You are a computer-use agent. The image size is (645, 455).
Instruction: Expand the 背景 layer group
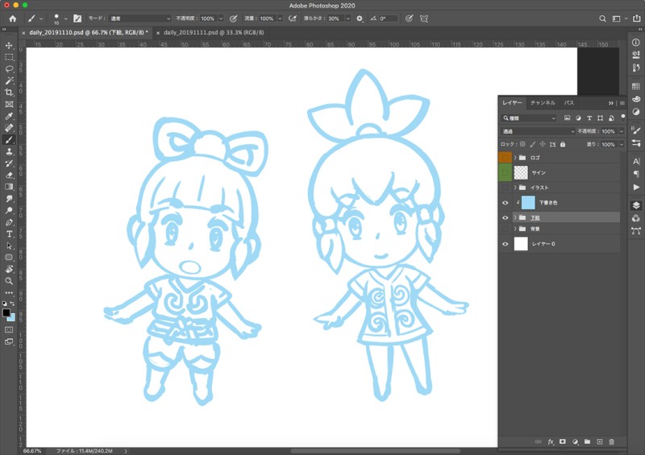pos(515,229)
